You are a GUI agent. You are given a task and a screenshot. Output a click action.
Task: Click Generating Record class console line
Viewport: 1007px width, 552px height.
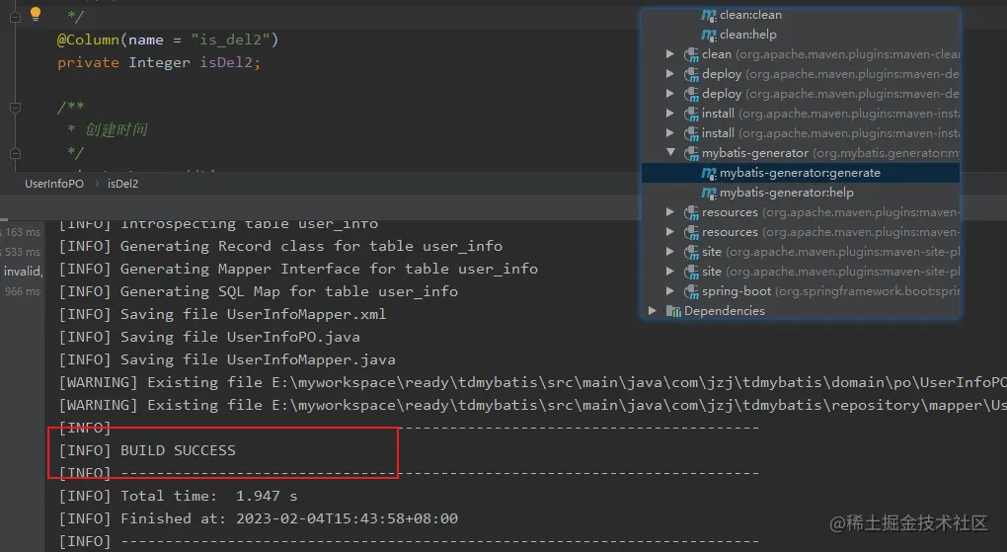pyautogui.click(x=280, y=246)
